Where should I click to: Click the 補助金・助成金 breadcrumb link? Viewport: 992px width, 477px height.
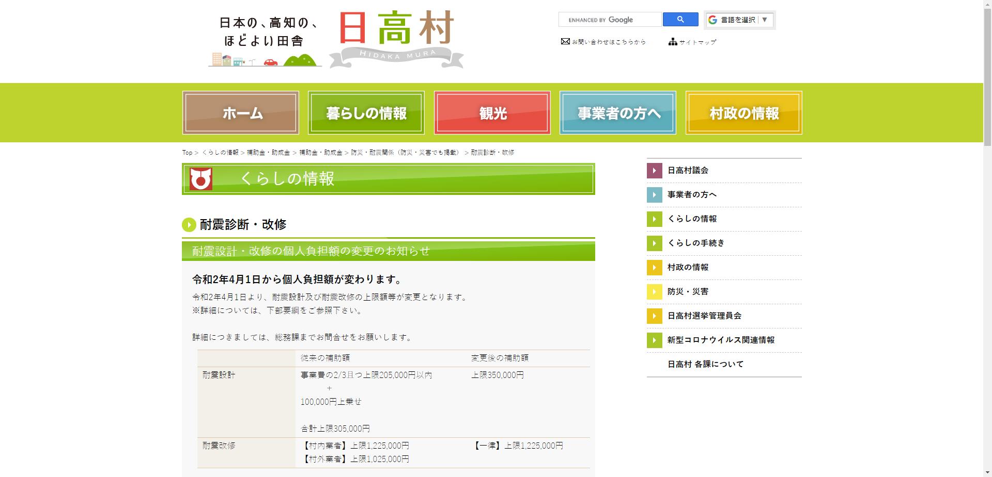269,153
